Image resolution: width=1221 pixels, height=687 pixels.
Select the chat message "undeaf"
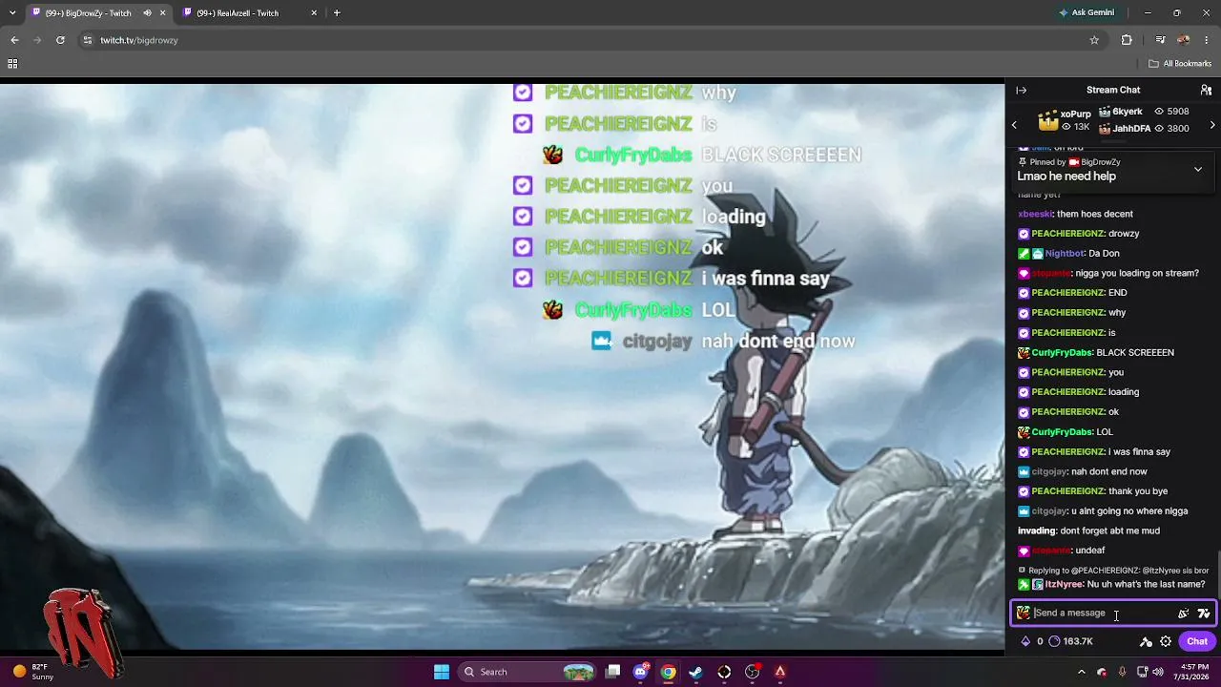[1090, 551]
